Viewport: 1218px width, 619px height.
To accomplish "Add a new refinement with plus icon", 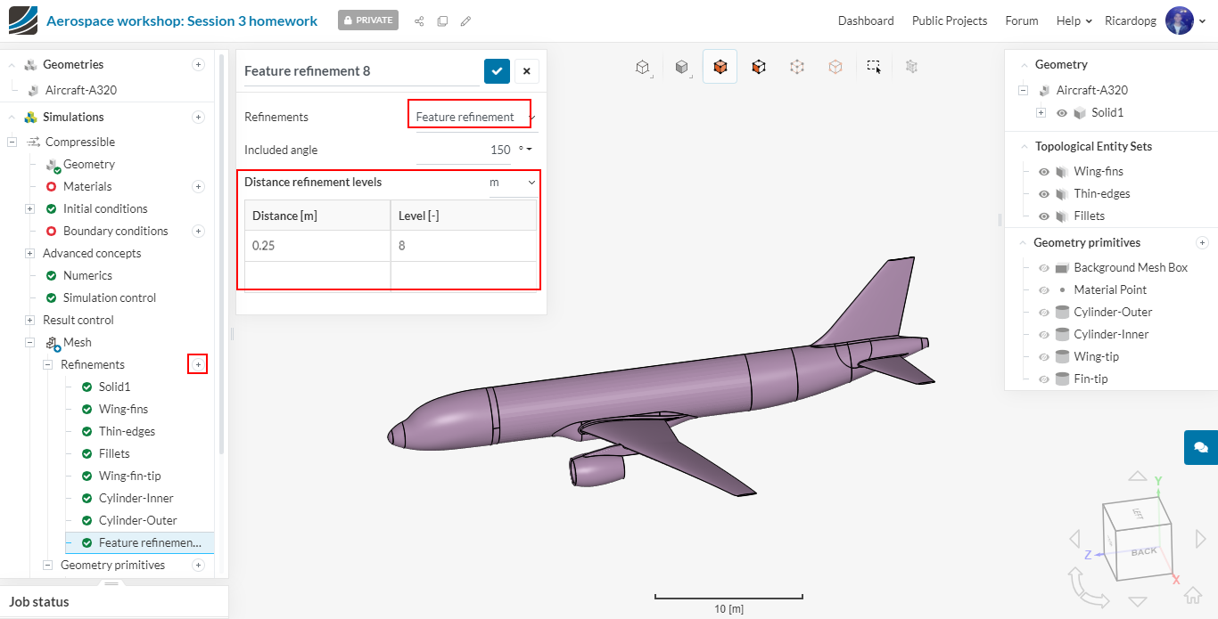I will [198, 364].
